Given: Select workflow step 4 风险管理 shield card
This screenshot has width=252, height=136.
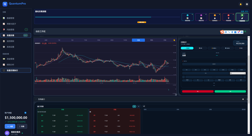Looking at the screenshot, I should (x=228, y=17).
